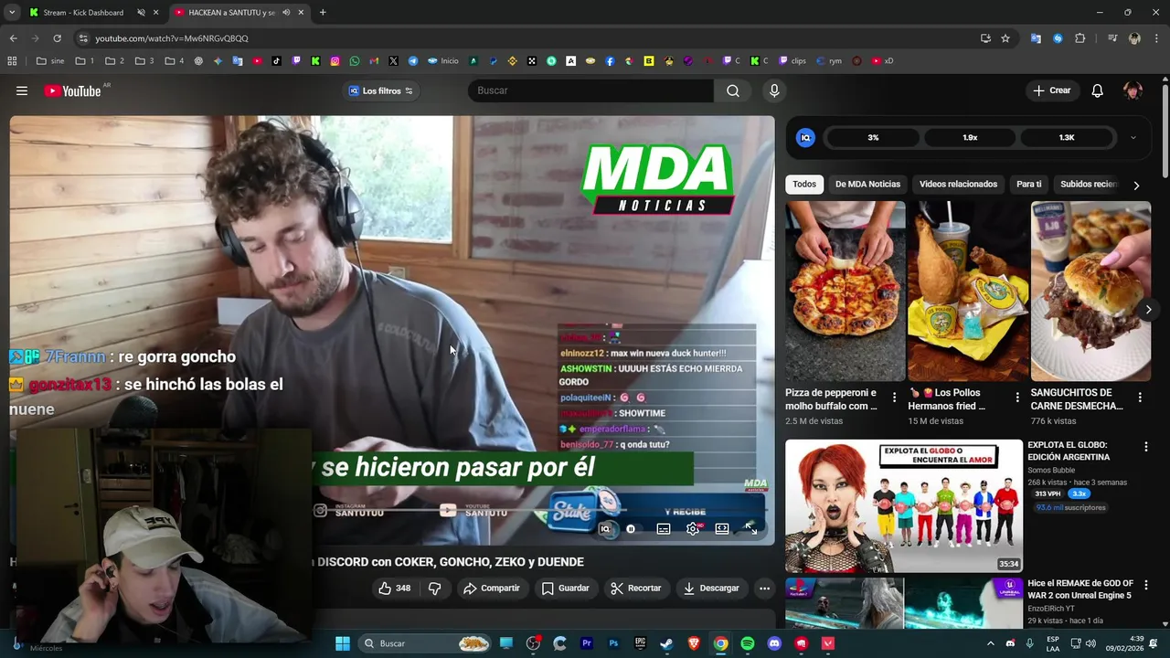
Task: Click the Crear button
Action: click(x=1052, y=90)
